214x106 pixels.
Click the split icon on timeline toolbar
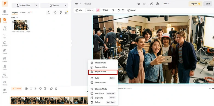tap(31, 89)
